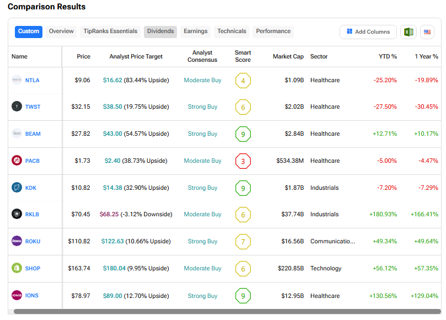This screenshot has width=446, height=320.
Task: Click the horizontal scrollbar below the table
Action: point(221,312)
